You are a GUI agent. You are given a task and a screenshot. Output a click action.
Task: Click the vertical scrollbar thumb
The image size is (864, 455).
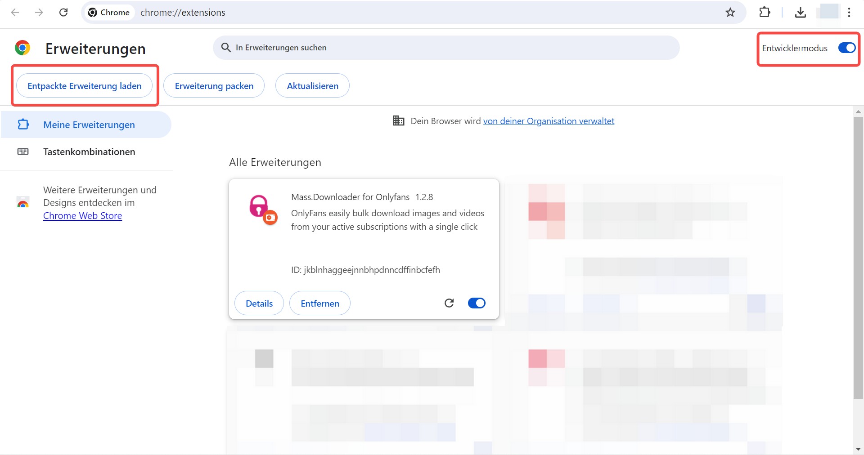(x=858, y=258)
